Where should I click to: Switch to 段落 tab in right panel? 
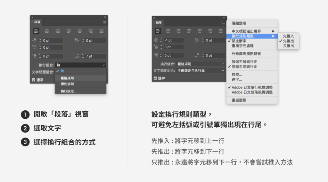(x=158, y=23)
